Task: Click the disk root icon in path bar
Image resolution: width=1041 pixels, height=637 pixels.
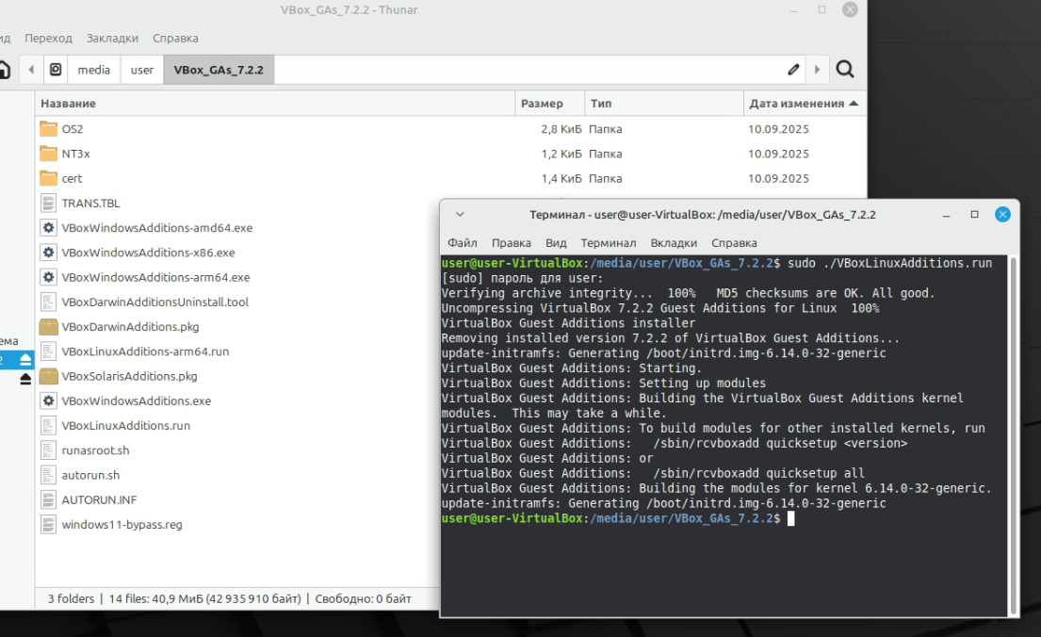Action: click(x=56, y=70)
